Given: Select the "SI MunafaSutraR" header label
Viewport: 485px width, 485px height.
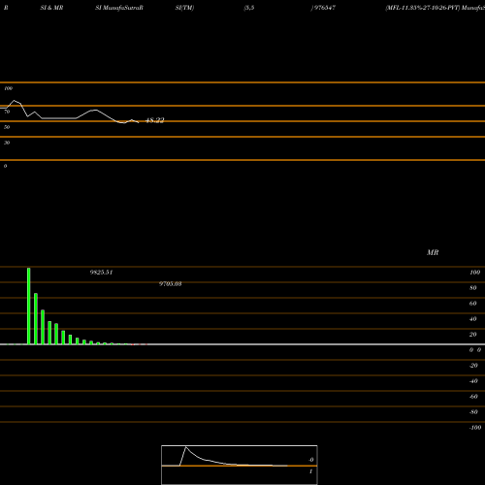Looking at the screenshot, I should point(119,8).
